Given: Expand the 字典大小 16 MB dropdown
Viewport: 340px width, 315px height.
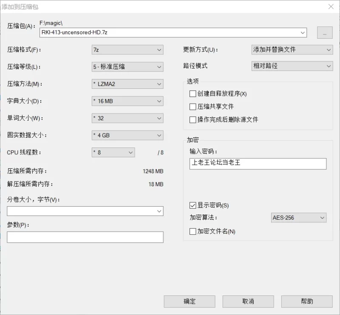Looking at the screenshot, I should [127, 101].
